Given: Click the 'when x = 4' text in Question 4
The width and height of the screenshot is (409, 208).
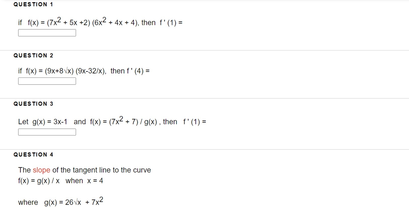Looking at the screenshot, I should 84,181.
